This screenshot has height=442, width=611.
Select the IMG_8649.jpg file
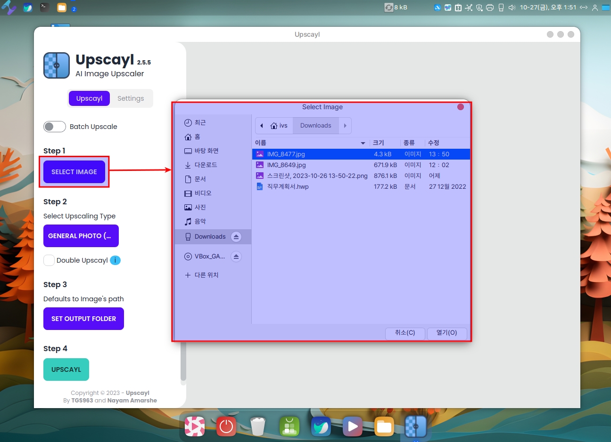(286, 165)
